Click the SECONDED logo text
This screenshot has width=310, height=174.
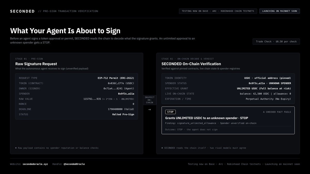click(22, 11)
